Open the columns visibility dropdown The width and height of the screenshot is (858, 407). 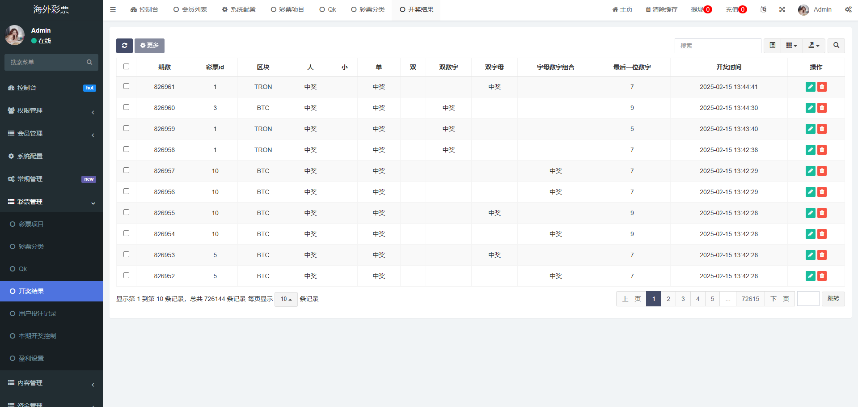click(x=791, y=46)
